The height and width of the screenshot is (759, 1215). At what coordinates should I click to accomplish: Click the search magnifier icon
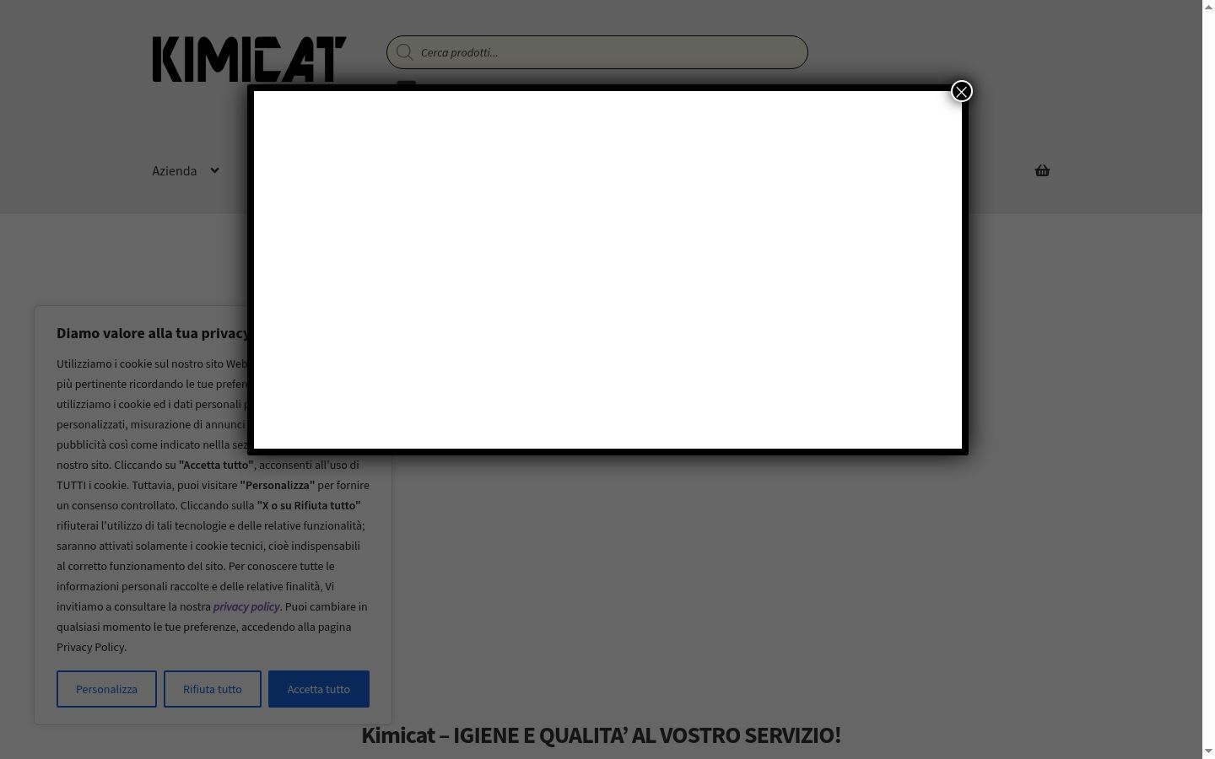[x=405, y=52]
